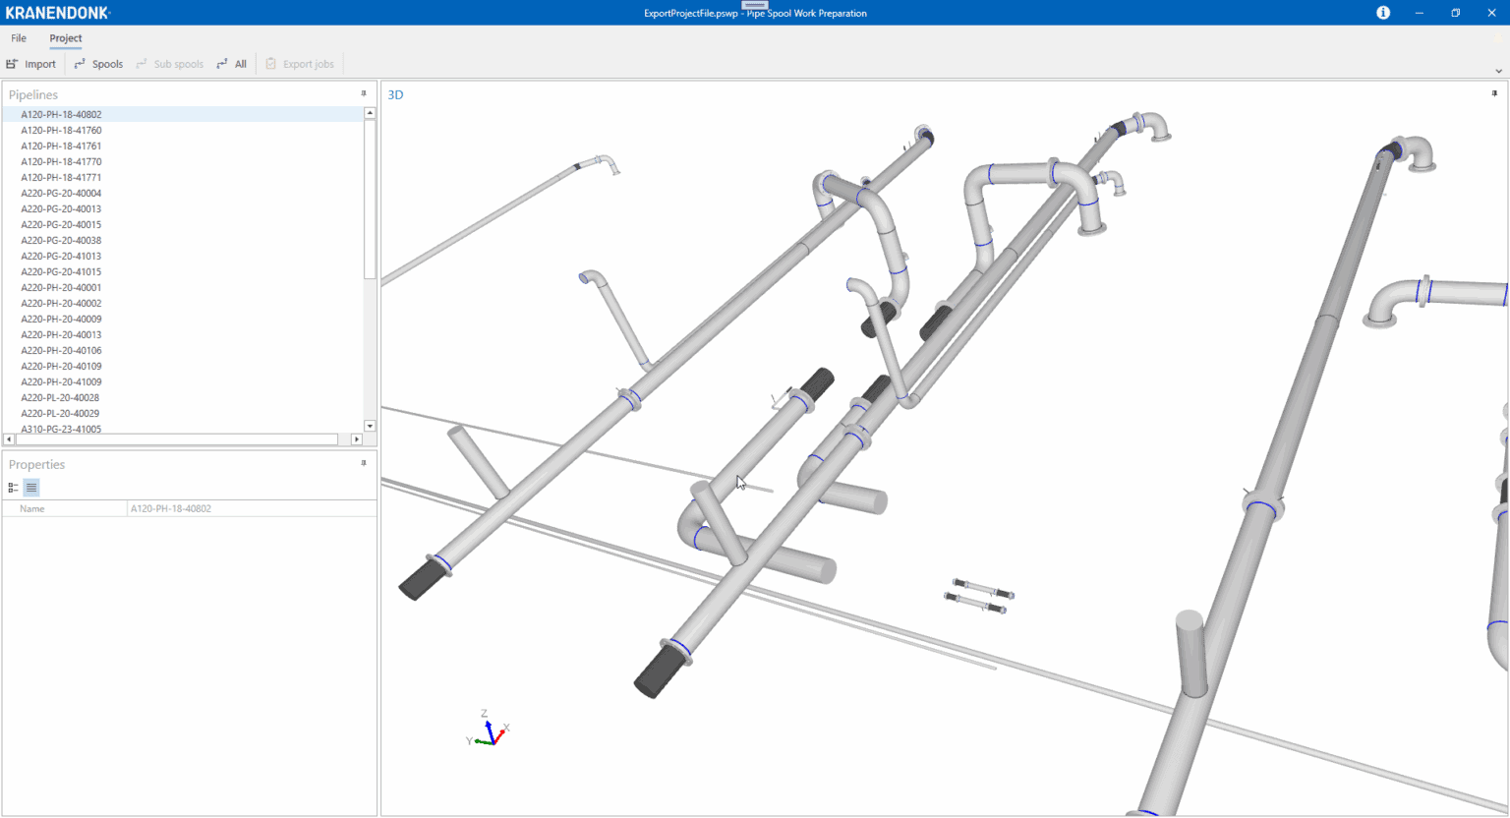The image size is (1510, 818).
Task: Click the Name value field A120-PH-18-40802
Action: tap(252, 508)
